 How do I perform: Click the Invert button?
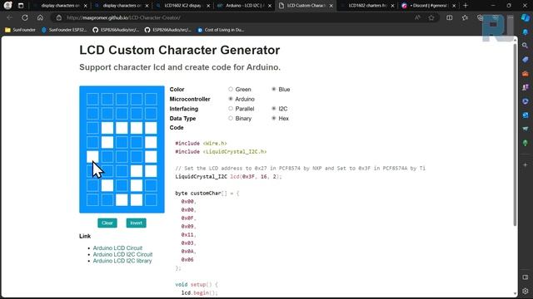[x=136, y=223]
